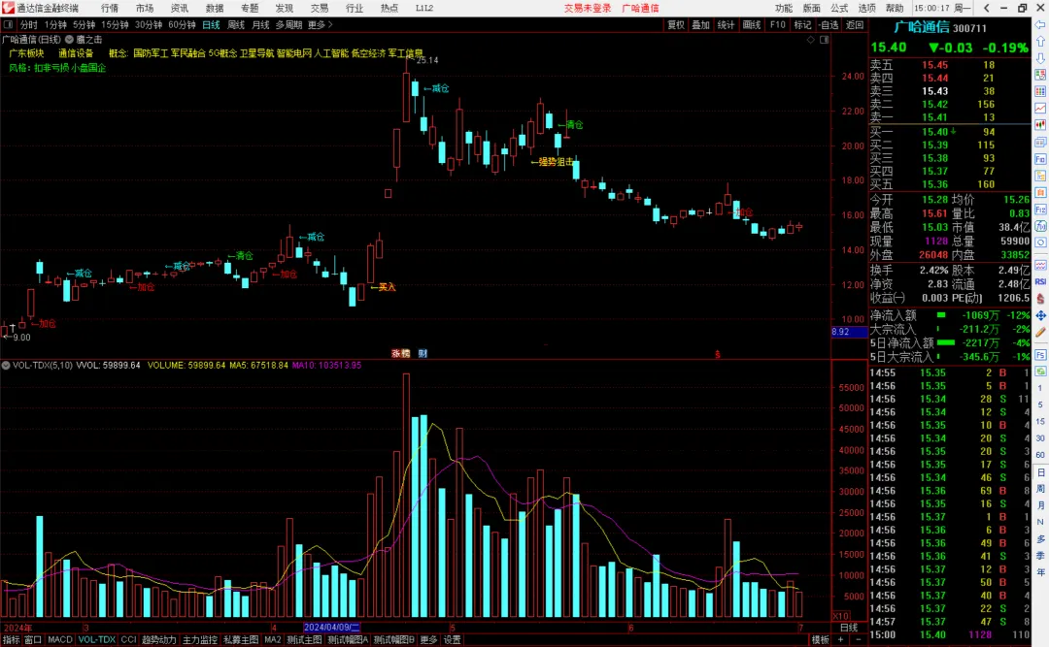Switch to 5分钟 period
This screenshot has width=1049, height=647.
85,24
